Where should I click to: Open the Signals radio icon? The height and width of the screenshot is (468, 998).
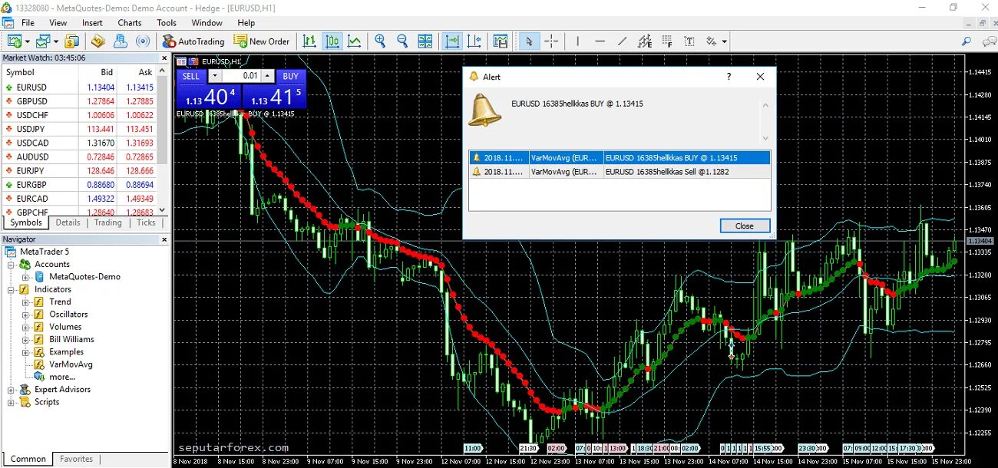tap(143, 41)
